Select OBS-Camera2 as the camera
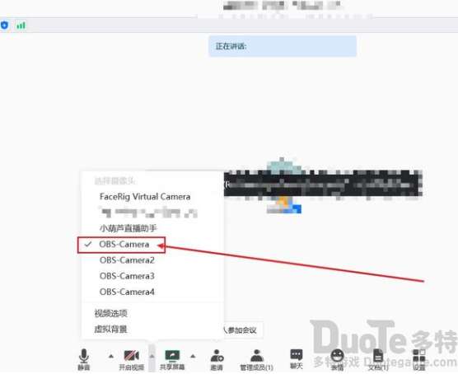 (127, 260)
